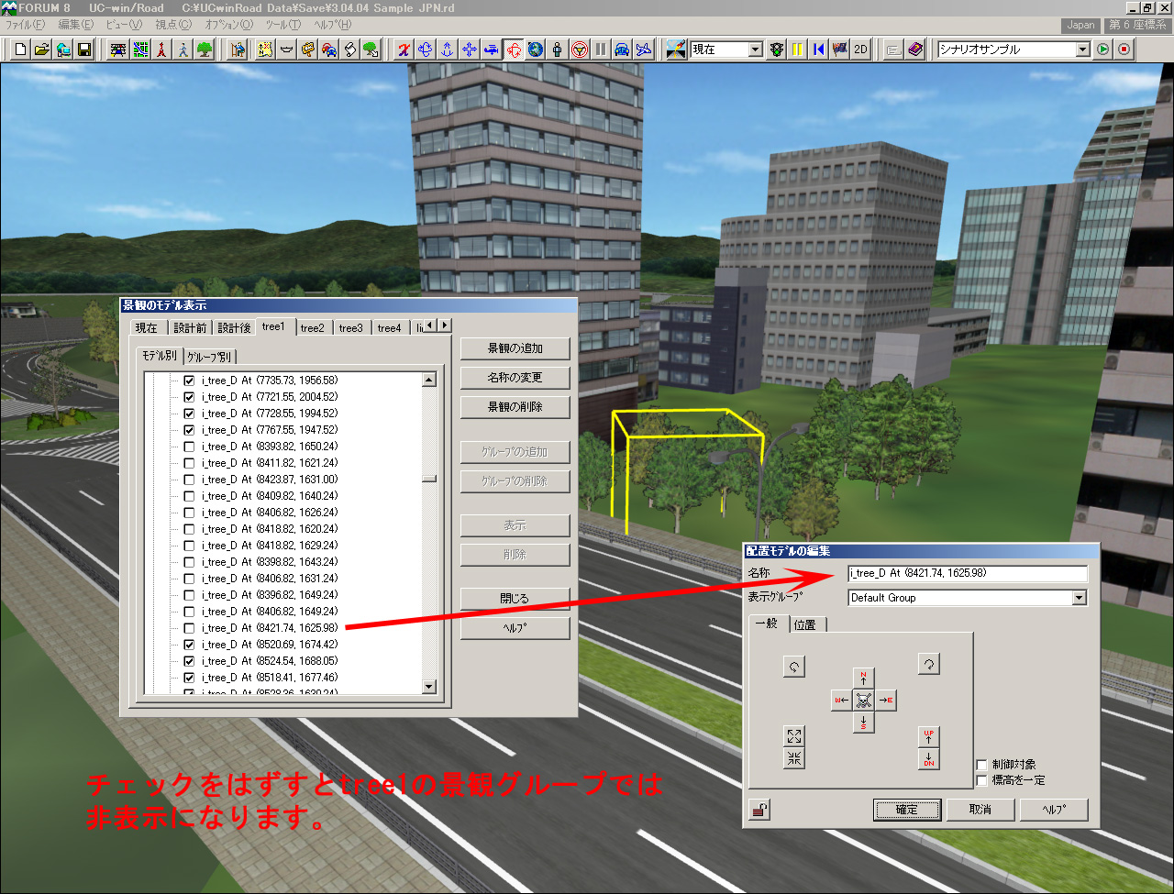Rotate model with clockwise rotation button
1174x894 pixels.
click(x=928, y=666)
